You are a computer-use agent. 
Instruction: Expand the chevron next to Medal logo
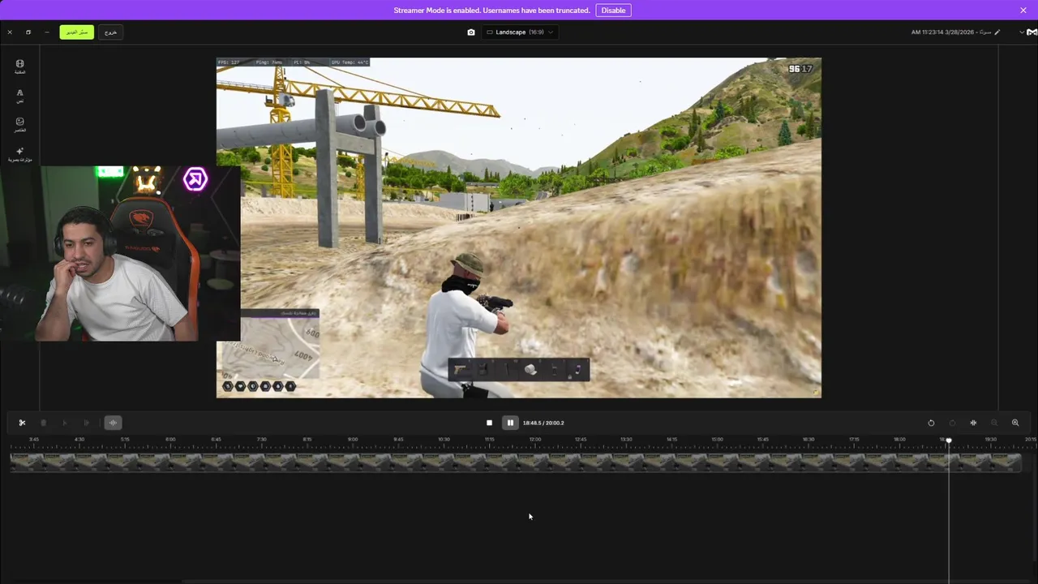click(x=1021, y=32)
